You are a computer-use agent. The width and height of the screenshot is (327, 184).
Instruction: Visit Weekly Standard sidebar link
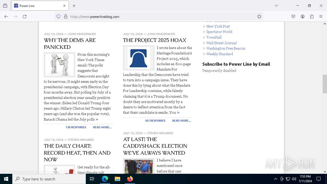(220, 54)
